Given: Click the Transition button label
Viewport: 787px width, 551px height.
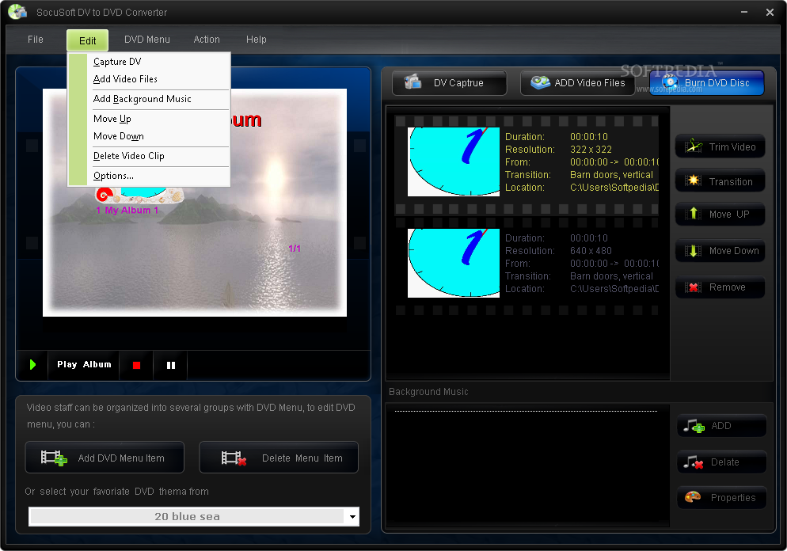Looking at the screenshot, I should [x=731, y=181].
